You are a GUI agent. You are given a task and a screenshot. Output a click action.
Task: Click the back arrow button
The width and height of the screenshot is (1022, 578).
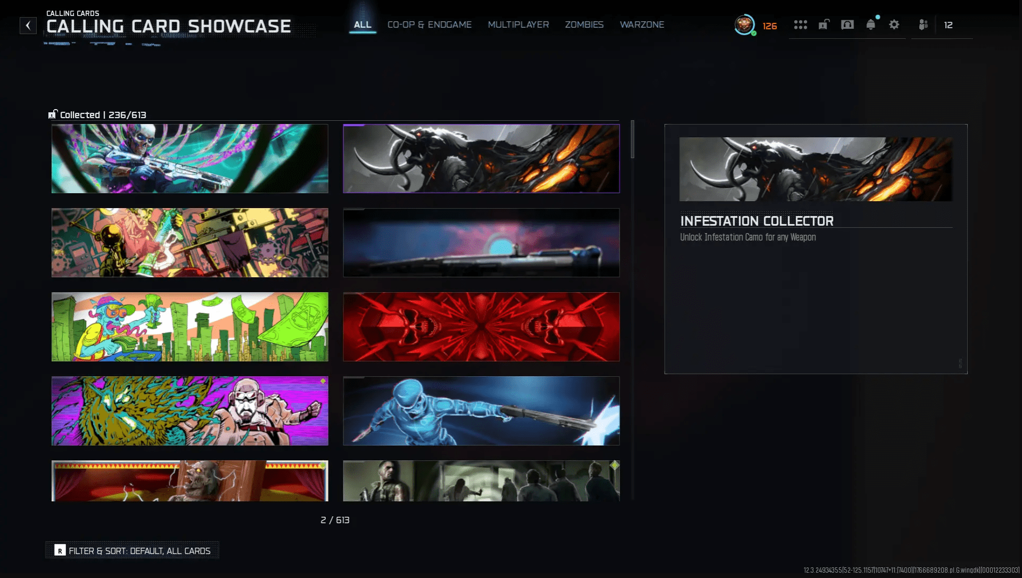click(28, 26)
